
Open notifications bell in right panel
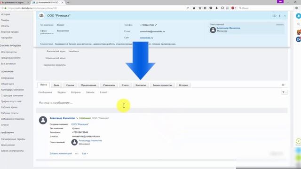299,16
